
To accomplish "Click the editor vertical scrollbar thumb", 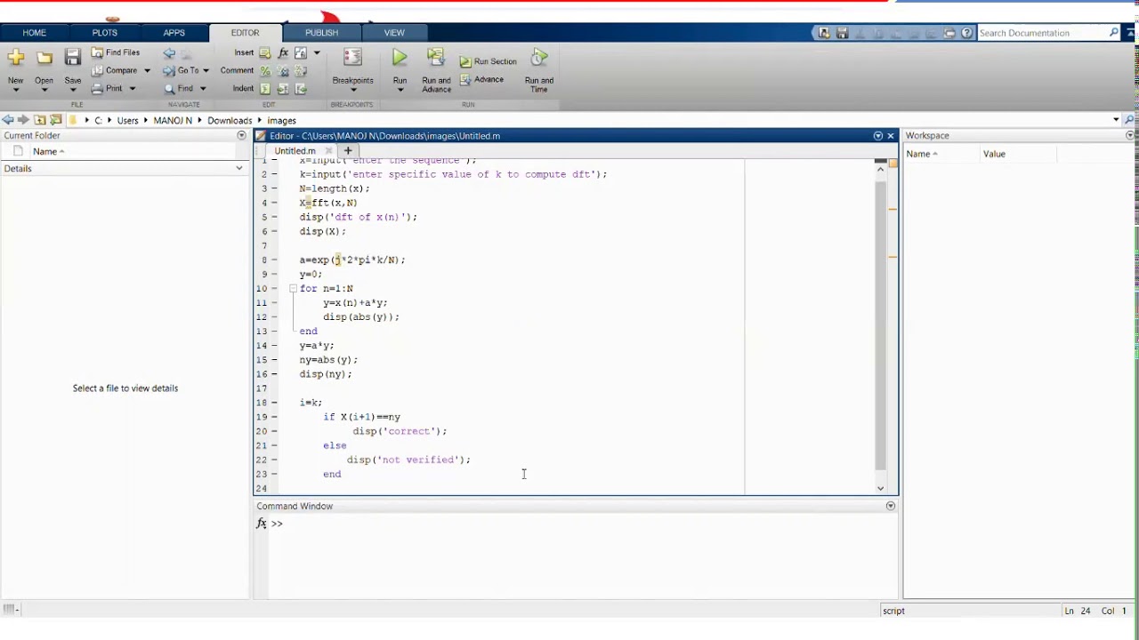I will point(880,324).
